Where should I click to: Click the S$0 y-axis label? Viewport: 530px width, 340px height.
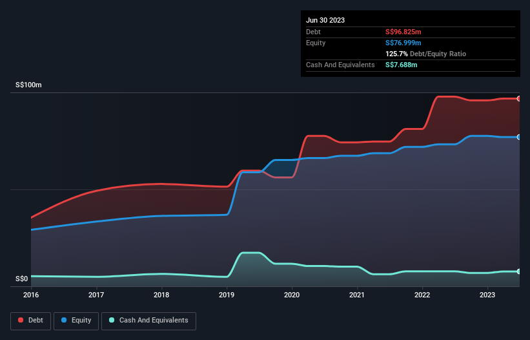pyautogui.click(x=22, y=279)
